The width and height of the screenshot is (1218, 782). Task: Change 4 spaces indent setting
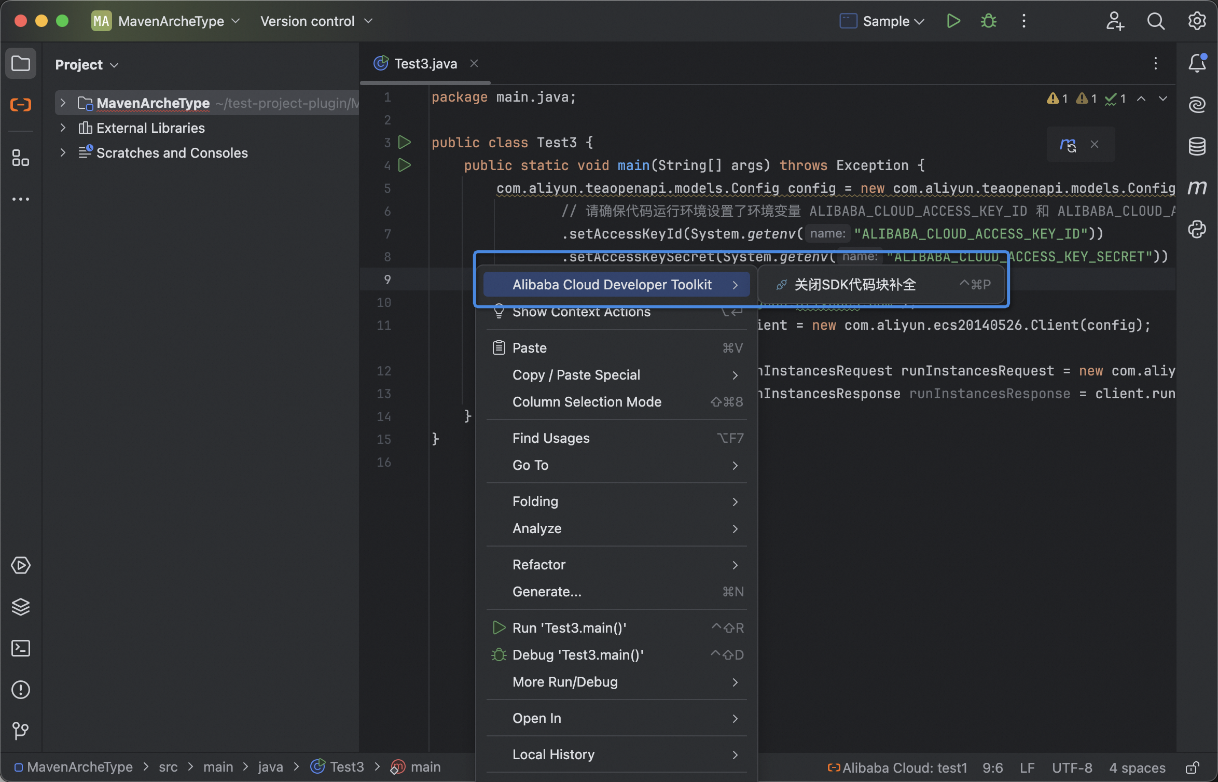[x=1138, y=767]
